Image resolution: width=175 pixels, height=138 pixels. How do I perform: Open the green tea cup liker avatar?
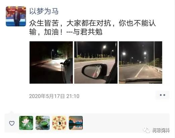click(x=43, y=123)
